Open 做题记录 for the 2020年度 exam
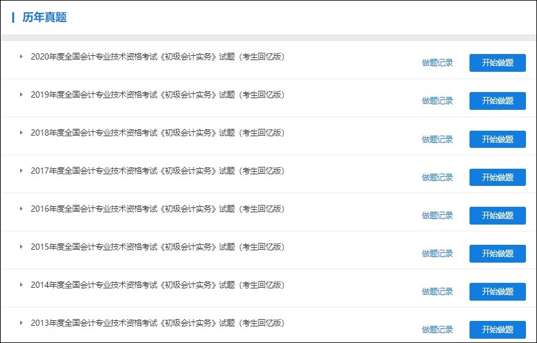 [438, 63]
